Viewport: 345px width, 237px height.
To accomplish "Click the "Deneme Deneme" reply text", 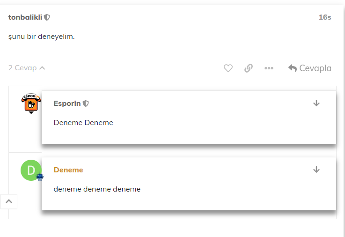I will click(83, 123).
